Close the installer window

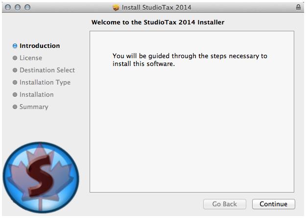pyautogui.click(x=8, y=7)
